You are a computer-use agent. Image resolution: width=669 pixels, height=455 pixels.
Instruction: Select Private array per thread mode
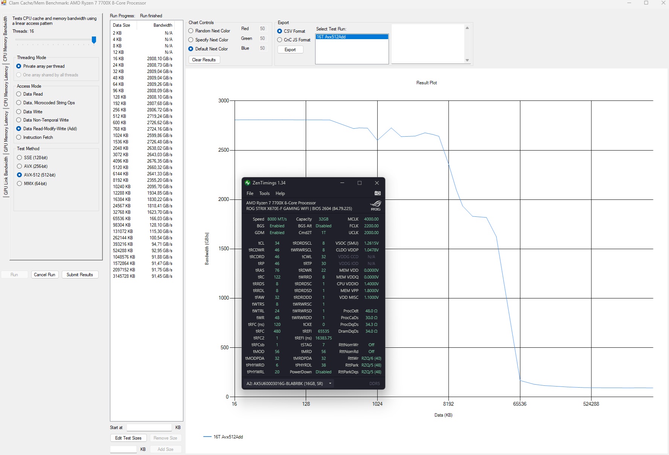(x=40, y=66)
